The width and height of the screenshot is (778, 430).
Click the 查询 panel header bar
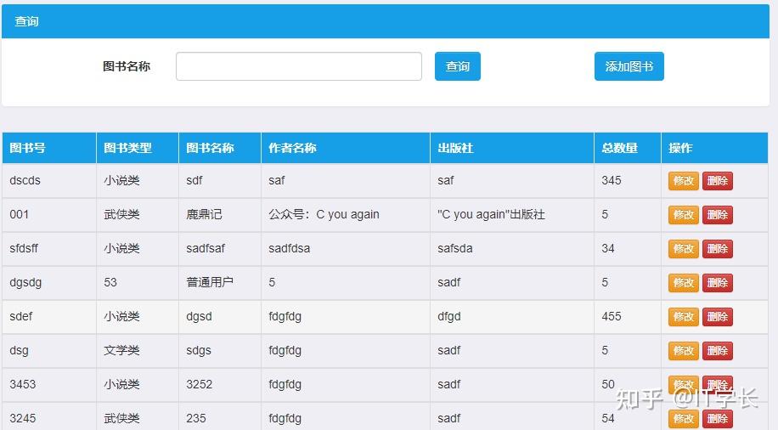tap(386, 21)
